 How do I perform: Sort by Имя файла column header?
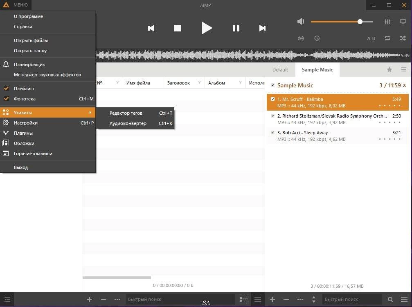(x=138, y=83)
